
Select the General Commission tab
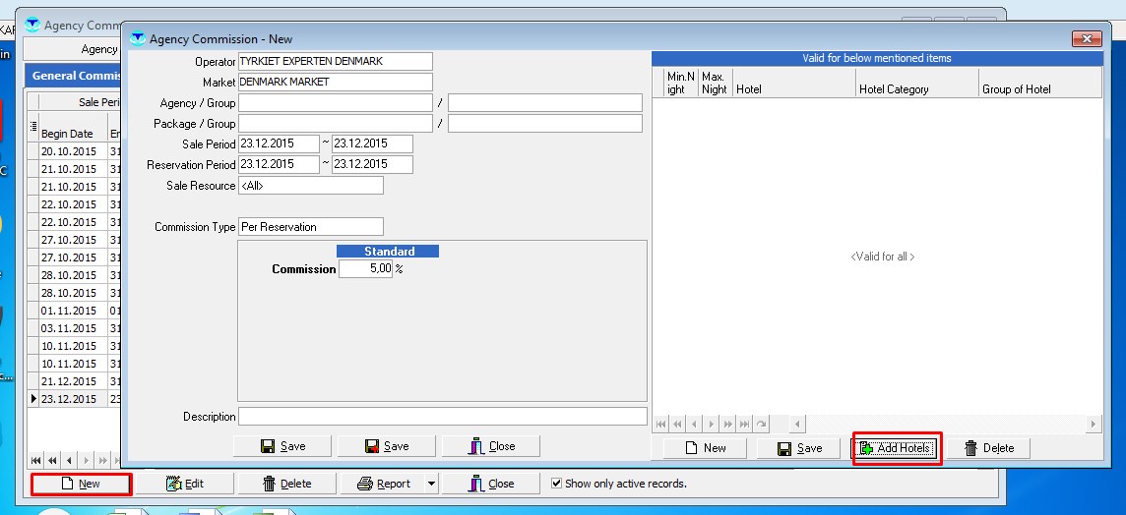click(75, 76)
